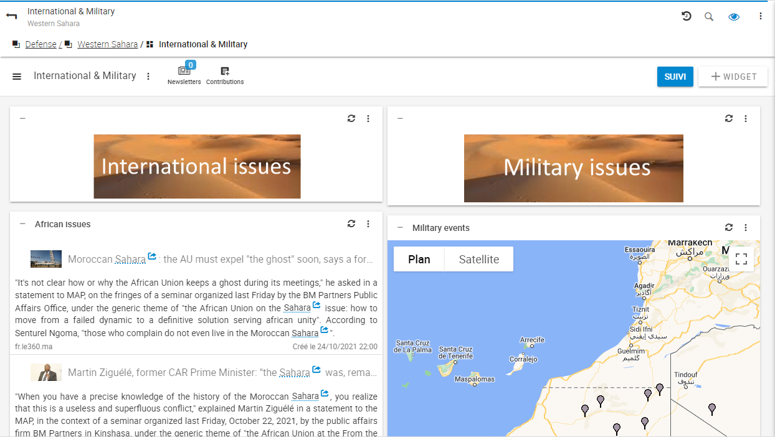The image size is (775, 437).
Task: Click the Tiznit label on the map
Action: 640,312
